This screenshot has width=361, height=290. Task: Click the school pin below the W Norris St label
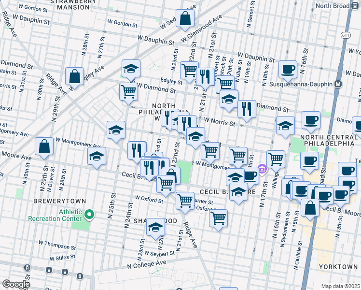pyautogui.click(x=195, y=137)
